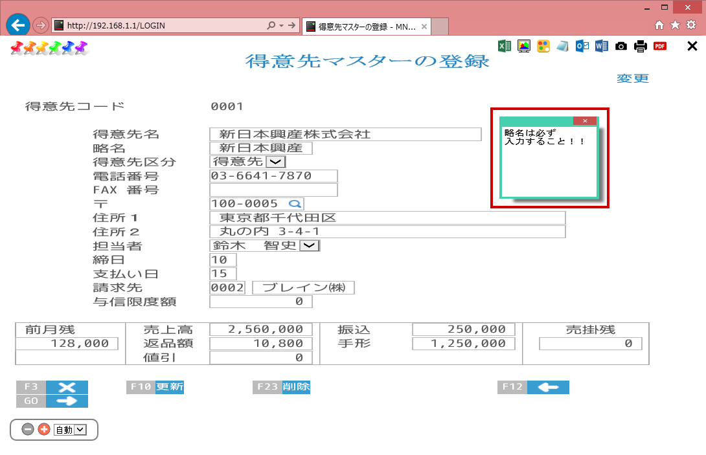Click the printer icon
Viewport: 706px width, 455px height.
pyautogui.click(x=641, y=46)
